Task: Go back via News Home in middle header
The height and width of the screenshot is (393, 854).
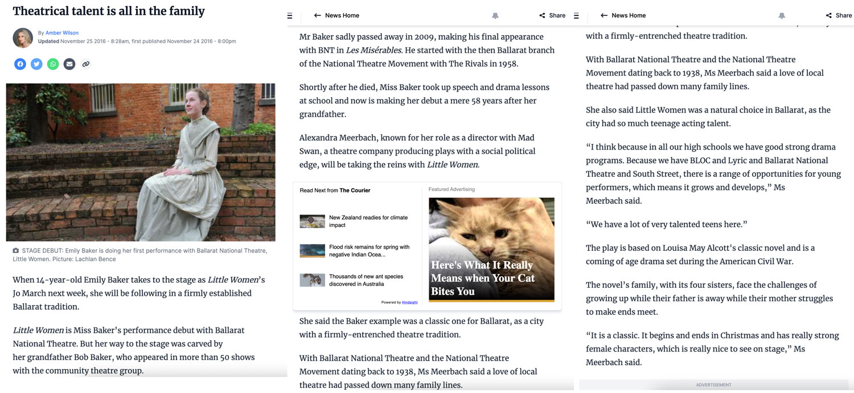Action: (336, 15)
